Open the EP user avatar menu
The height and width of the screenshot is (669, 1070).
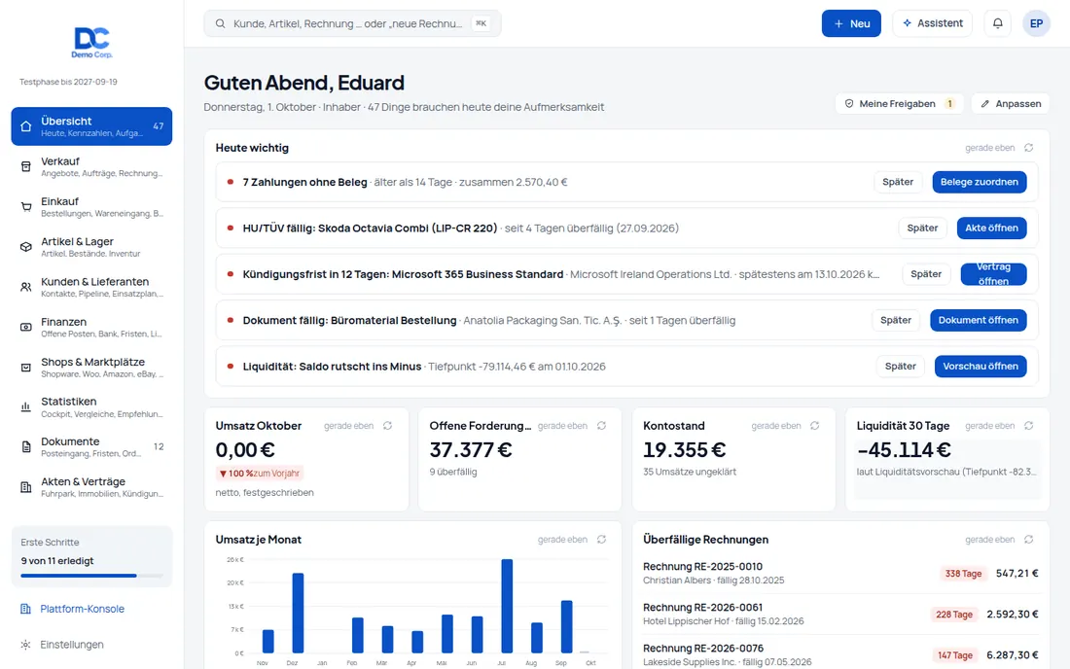1036,23
